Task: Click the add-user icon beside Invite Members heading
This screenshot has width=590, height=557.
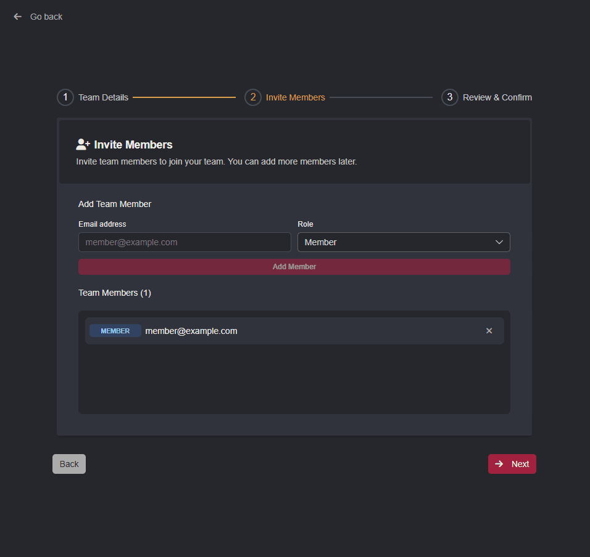Action: 83,145
